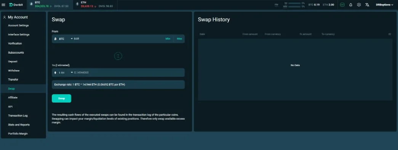This screenshot has width=398, height=150.
Task: Expand the DRBoptions account dropdown
Action: (385, 5)
